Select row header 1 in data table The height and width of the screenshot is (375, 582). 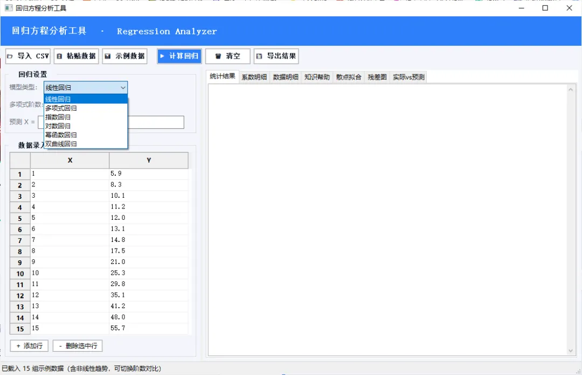click(x=20, y=174)
